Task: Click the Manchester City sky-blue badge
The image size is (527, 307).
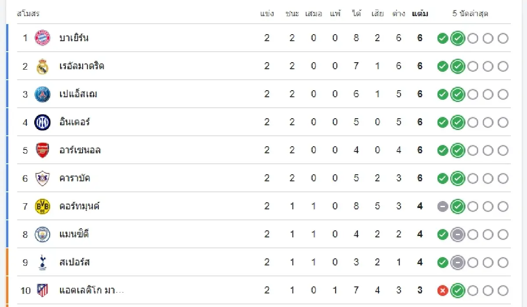Action: coord(42,234)
